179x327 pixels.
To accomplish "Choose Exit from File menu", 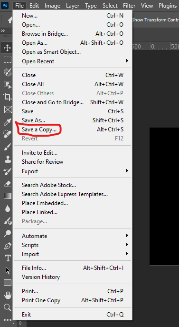I will click(73, 315).
